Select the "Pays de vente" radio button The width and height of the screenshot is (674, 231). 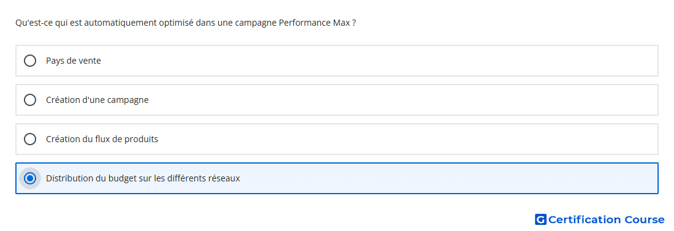click(x=30, y=61)
